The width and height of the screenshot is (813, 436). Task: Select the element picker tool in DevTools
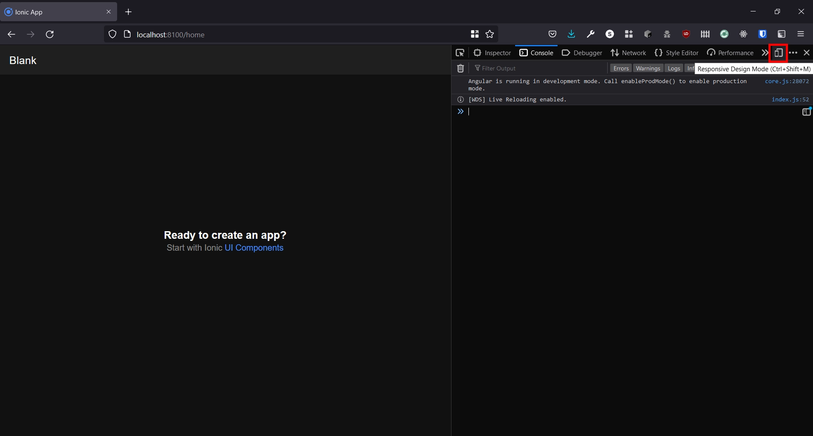pyautogui.click(x=460, y=53)
